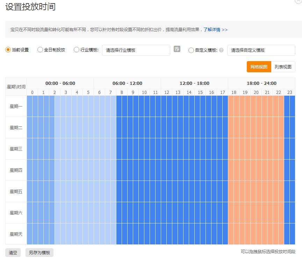Select the orange 星期一 18:00 cell
The image size is (302, 265).
click(233, 106)
